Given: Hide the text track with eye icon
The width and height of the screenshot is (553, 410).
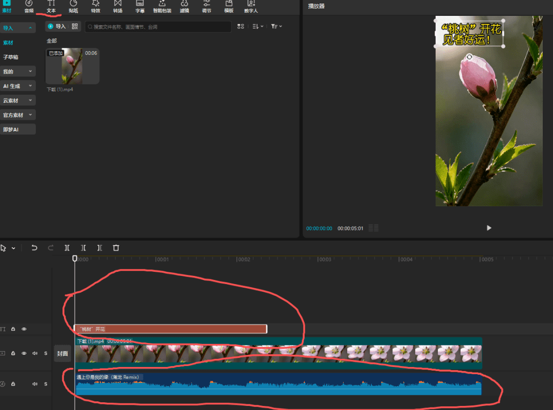Looking at the screenshot, I should click(x=24, y=329).
